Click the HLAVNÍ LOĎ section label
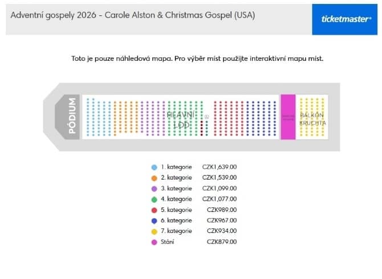The width and height of the screenshot is (382, 279). 181,120
